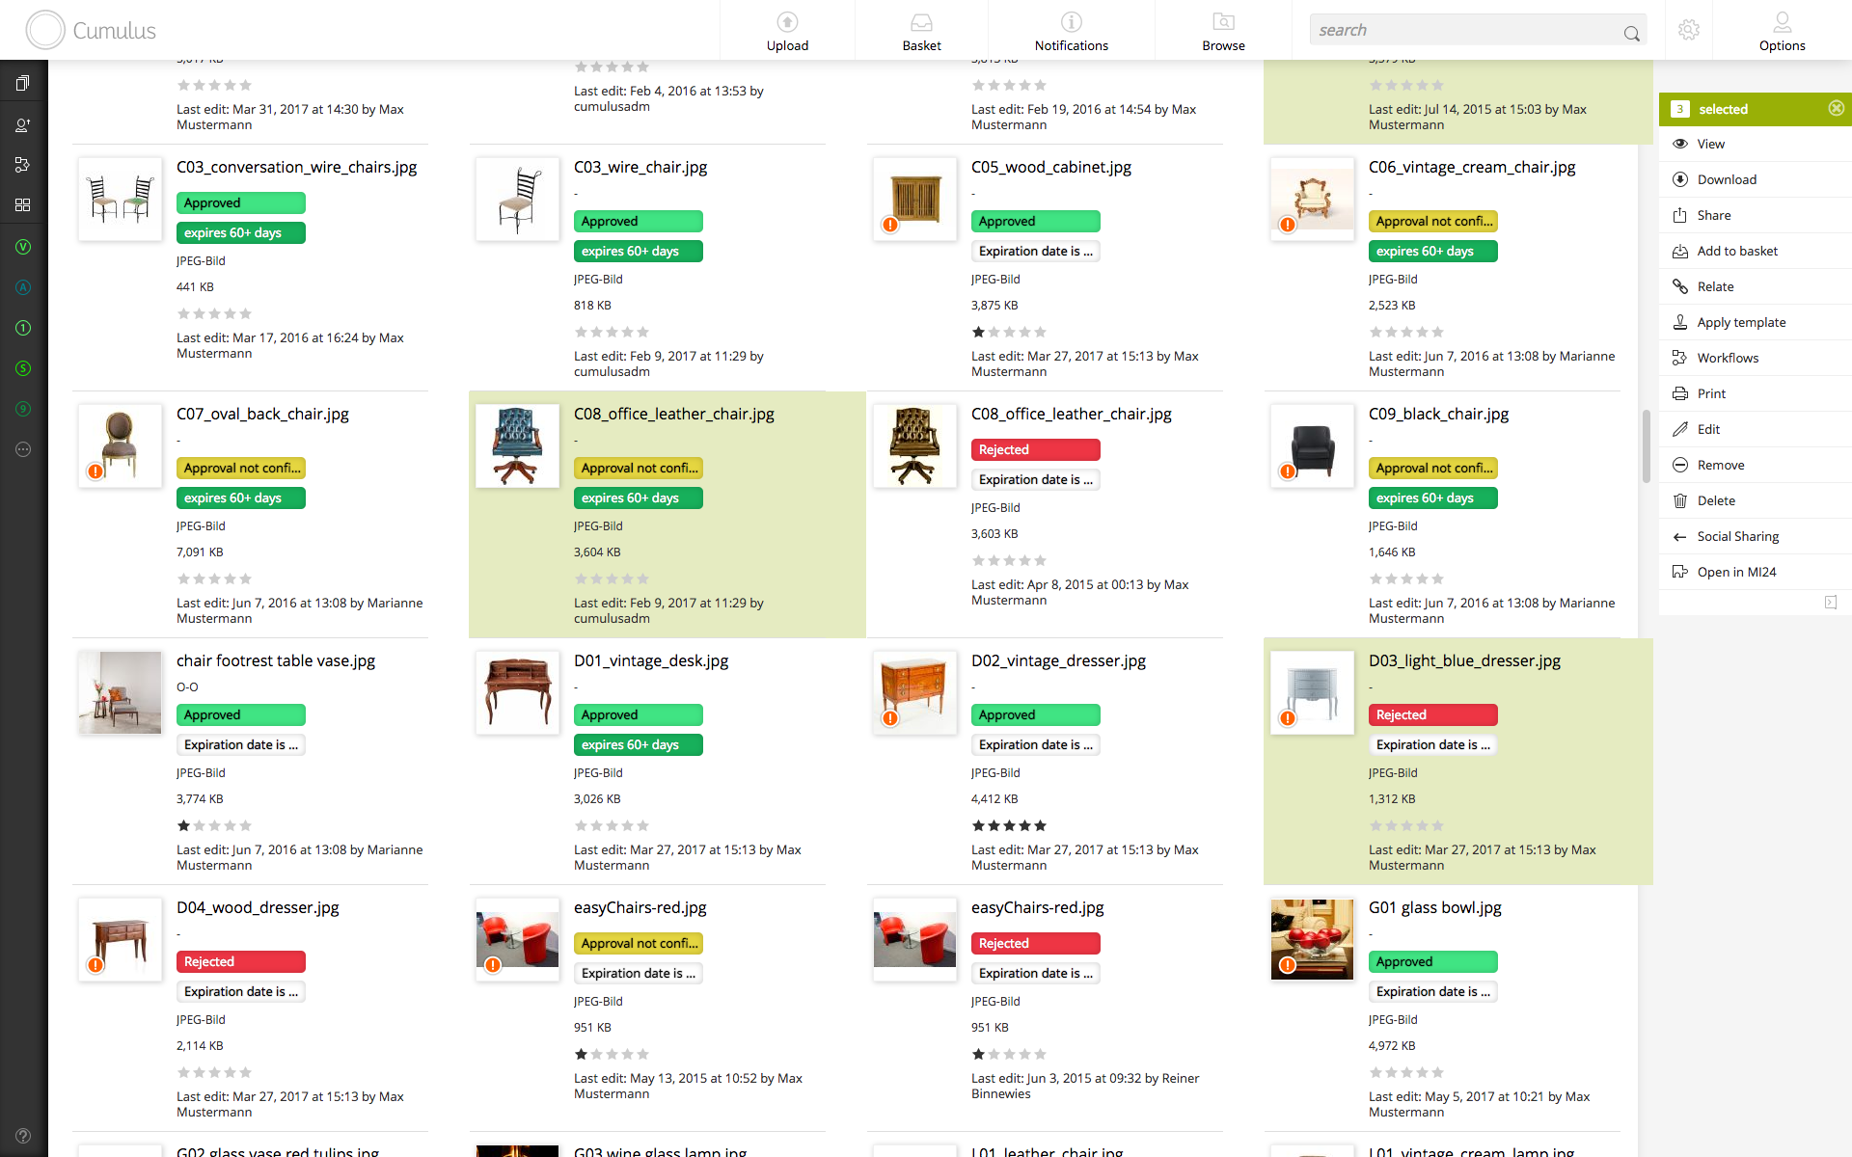Open the Upload dialog
The image size is (1852, 1157).
[x=787, y=31]
